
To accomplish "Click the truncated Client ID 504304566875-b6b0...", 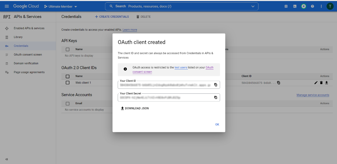I will point(258,83).
